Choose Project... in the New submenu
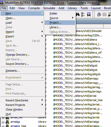This screenshot has height=127, width=111. click(x=60, y=23)
